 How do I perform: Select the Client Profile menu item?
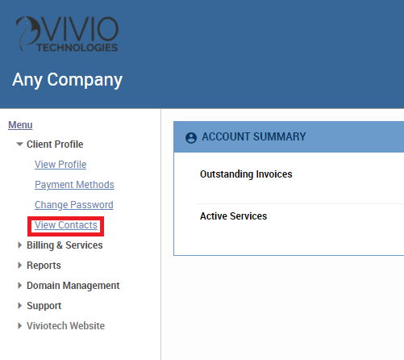point(55,144)
